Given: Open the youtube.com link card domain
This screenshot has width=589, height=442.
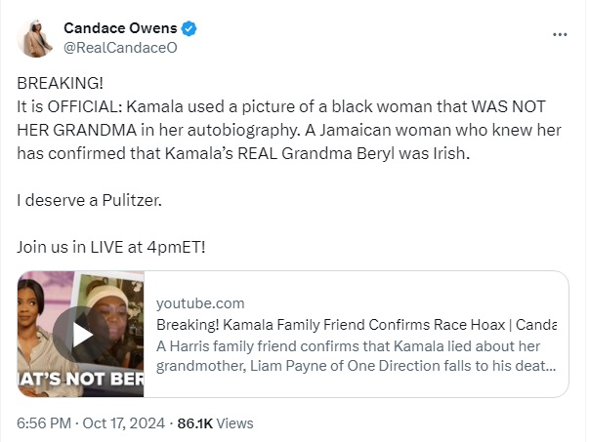Looking at the screenshot, I should pos(200,303).
